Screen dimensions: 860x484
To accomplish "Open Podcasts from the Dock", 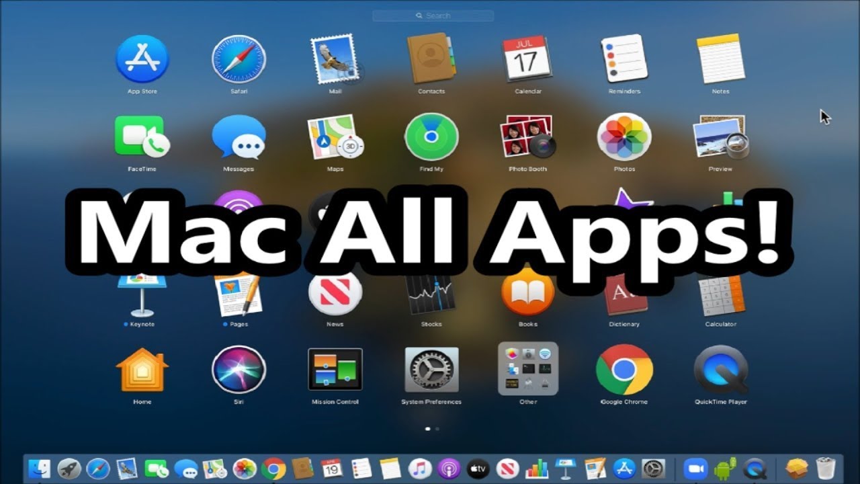I will (x=449, y=468).
